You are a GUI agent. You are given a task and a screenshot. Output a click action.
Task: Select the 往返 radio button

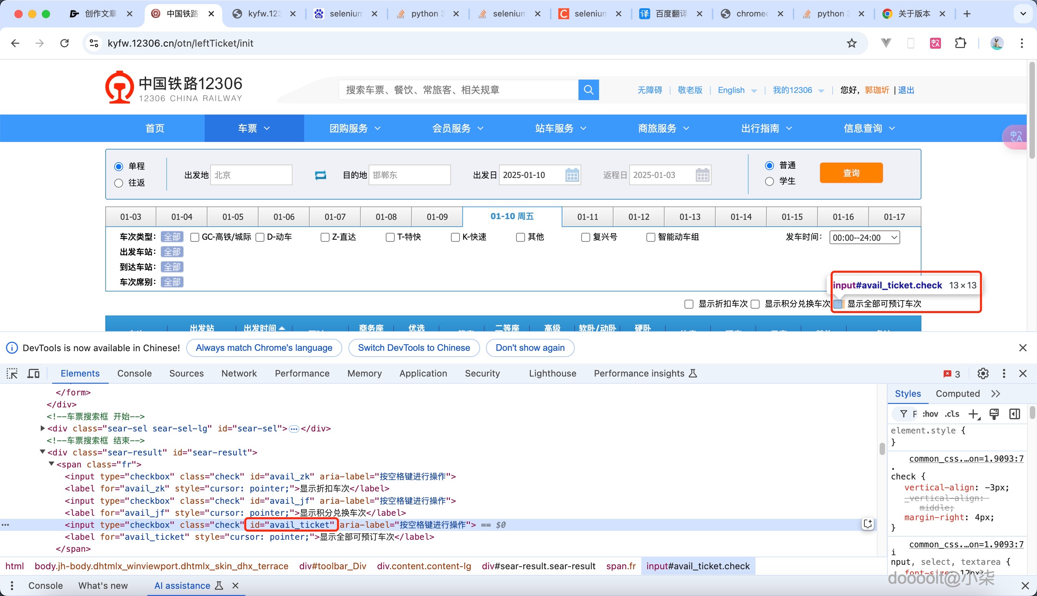click(119, 183)
